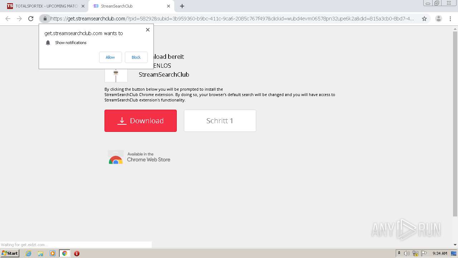
Task: Select the StreamSearchClub tab
Action: click(131, 6)
